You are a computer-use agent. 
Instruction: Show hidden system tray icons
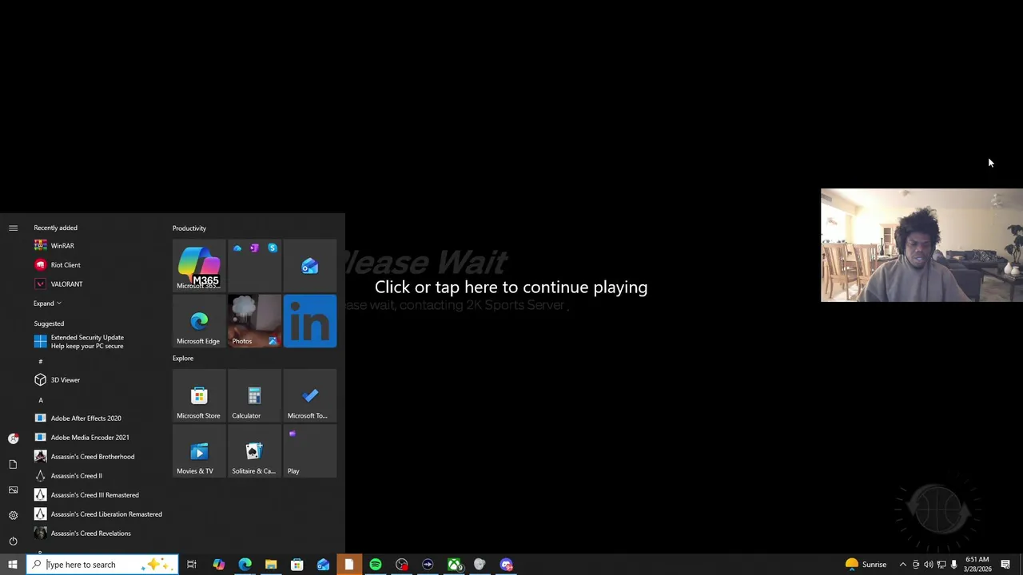pos(903,565)
